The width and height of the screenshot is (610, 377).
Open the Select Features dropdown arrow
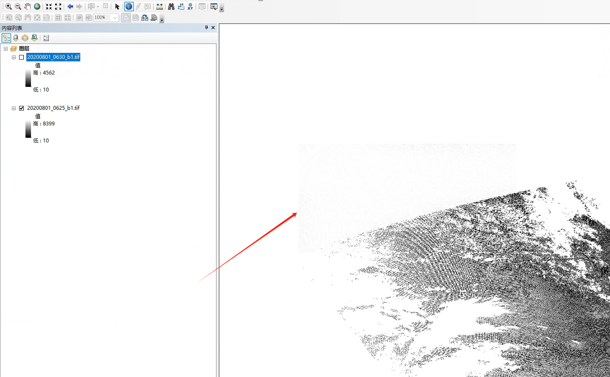pos(98,7)
